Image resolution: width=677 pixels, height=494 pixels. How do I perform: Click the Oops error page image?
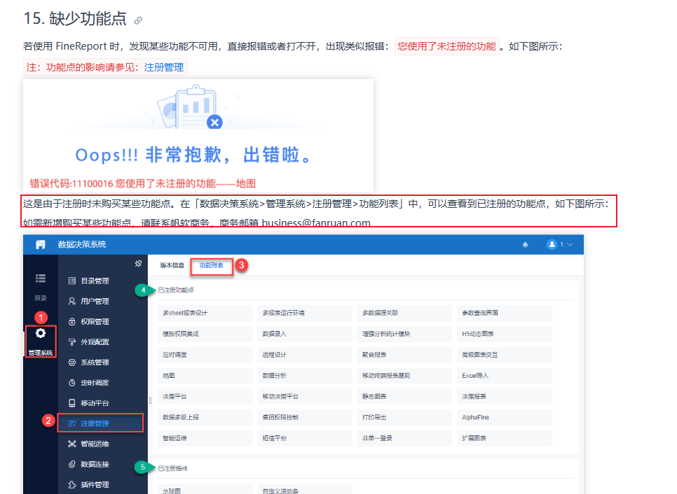(198, 135)
